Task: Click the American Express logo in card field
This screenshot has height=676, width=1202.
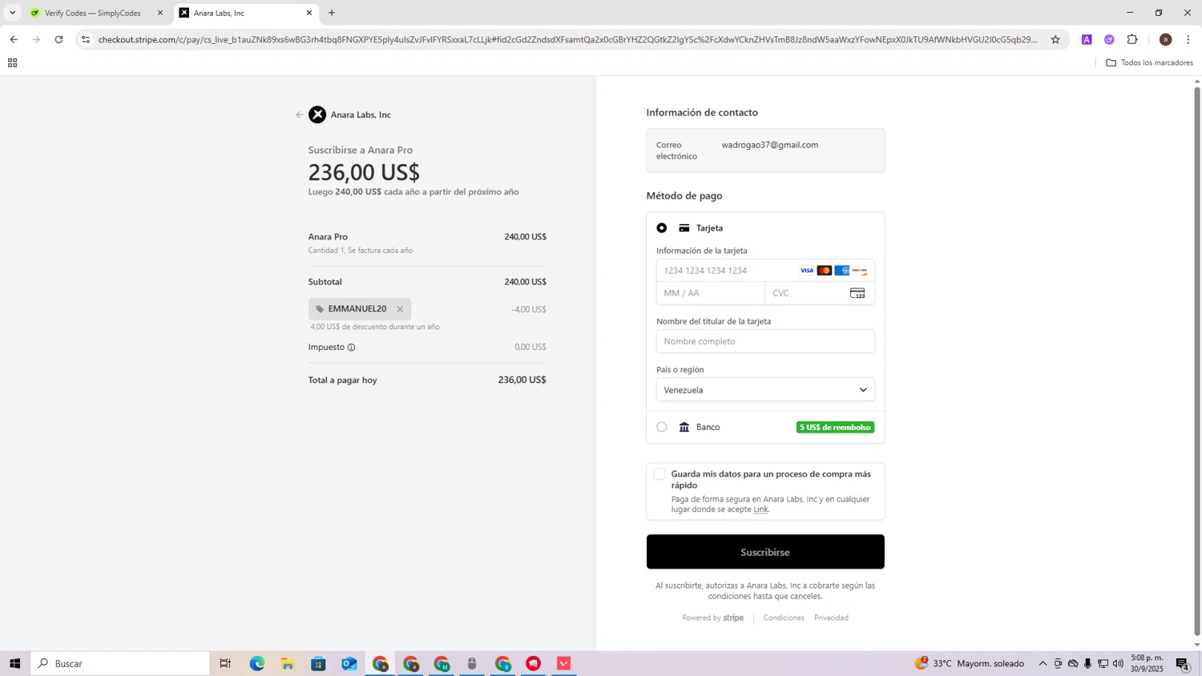Action: 841,271
